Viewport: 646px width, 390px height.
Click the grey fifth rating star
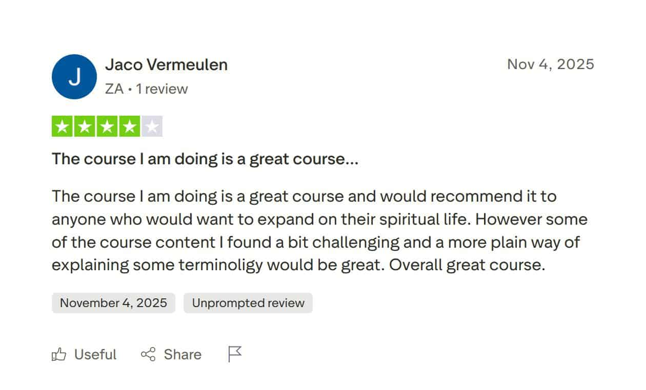(x=152, y=127)
